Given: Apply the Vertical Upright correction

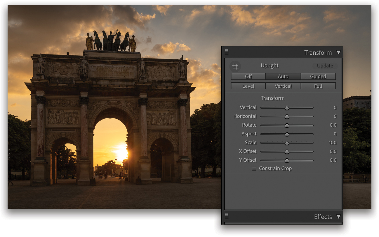Looking at the screenshot, I should tap(283, 86).
